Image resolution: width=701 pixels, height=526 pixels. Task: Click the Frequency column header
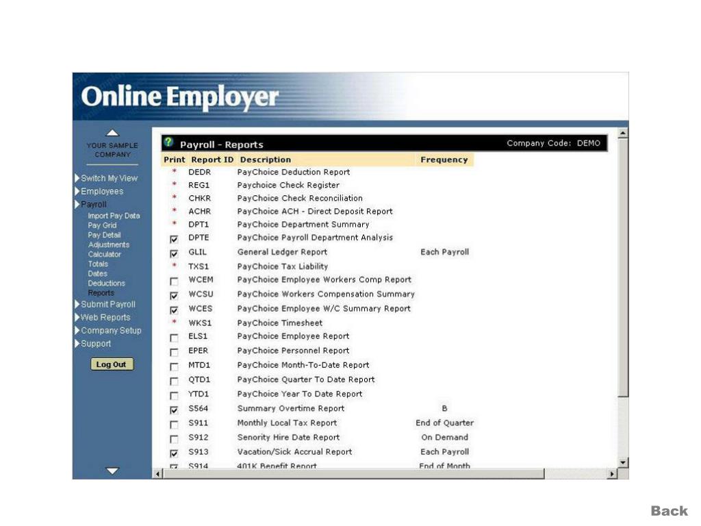[444, 160]
